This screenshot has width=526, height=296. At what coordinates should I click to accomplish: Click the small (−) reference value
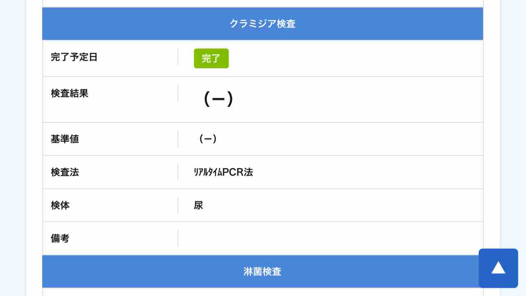[x=208, y=139]
